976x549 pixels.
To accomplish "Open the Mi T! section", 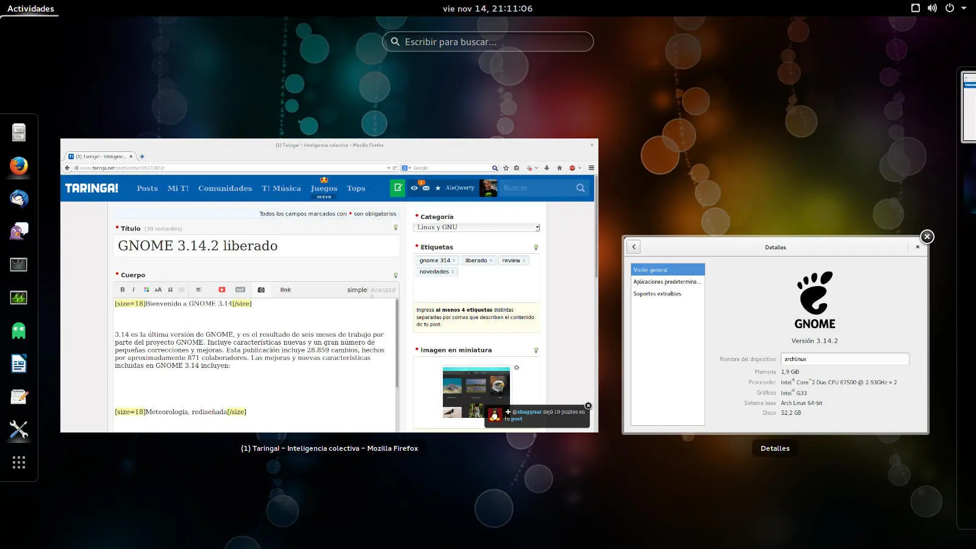I will pyautogui.click(x=178, y=188).
